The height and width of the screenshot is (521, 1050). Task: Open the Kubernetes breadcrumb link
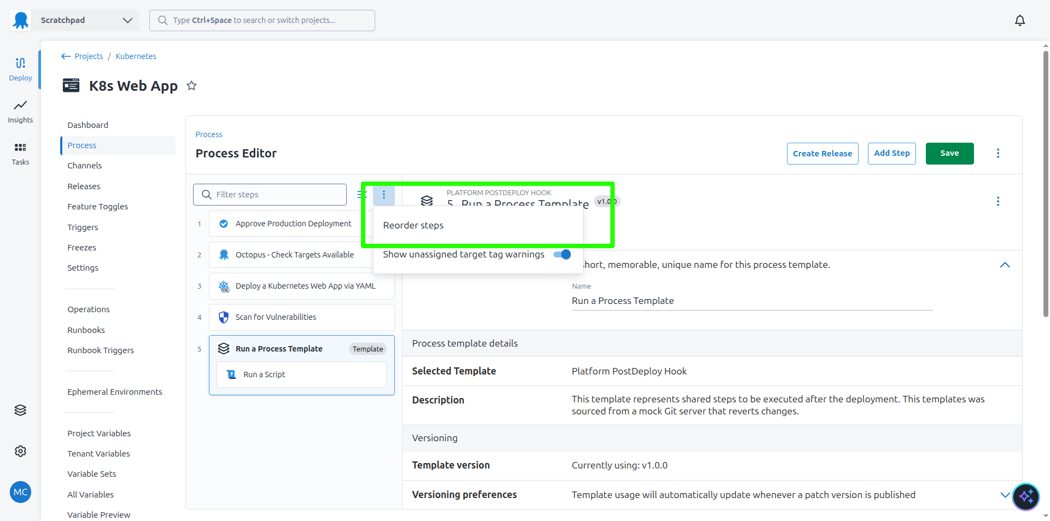136,56
